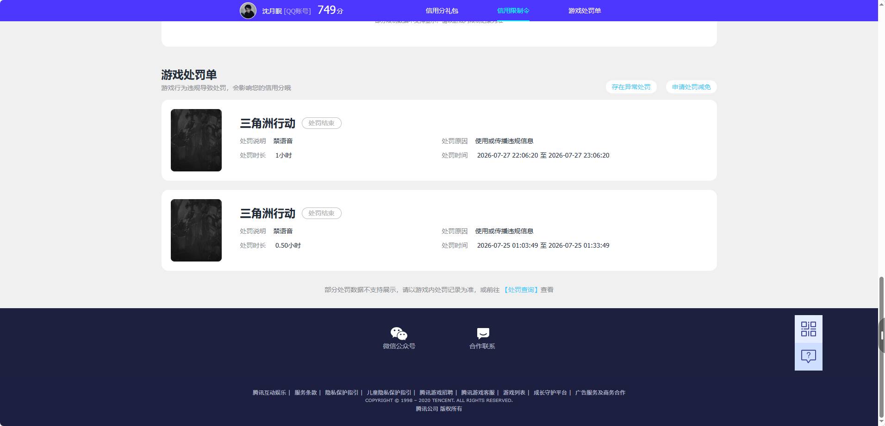Click 三角洲行动 title in the 1小时 penalty card

[x=268, y=123]
